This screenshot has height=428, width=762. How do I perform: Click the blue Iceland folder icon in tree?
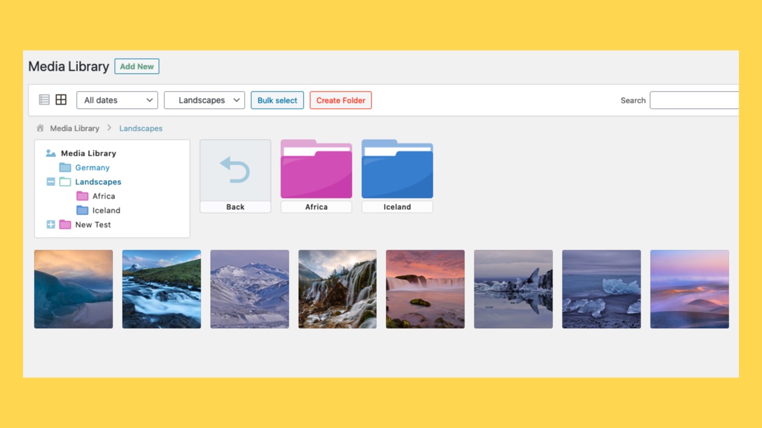tap(82, 210)
